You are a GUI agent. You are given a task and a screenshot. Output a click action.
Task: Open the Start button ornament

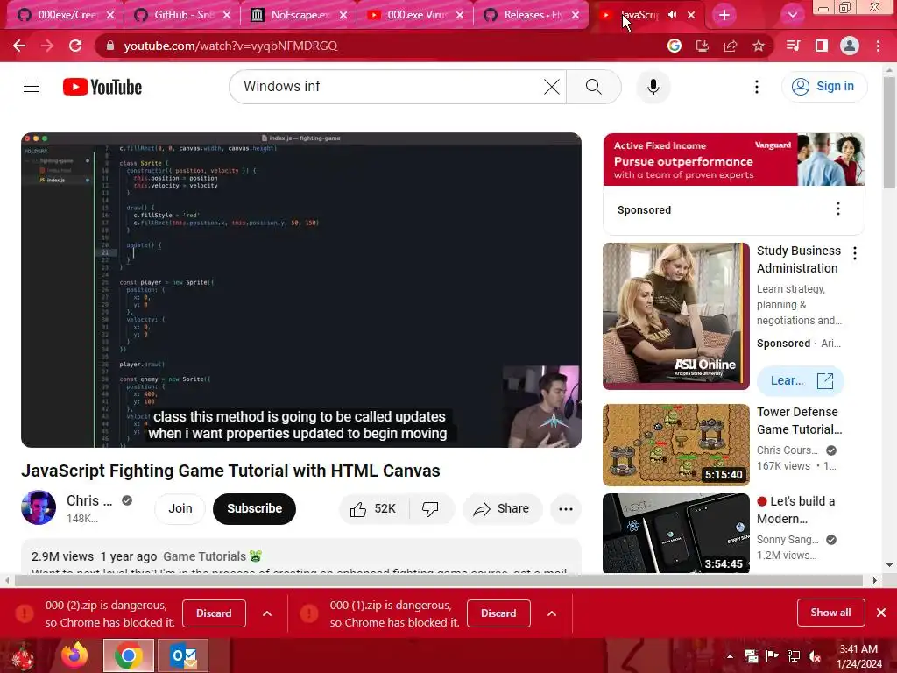coord(23,656)
